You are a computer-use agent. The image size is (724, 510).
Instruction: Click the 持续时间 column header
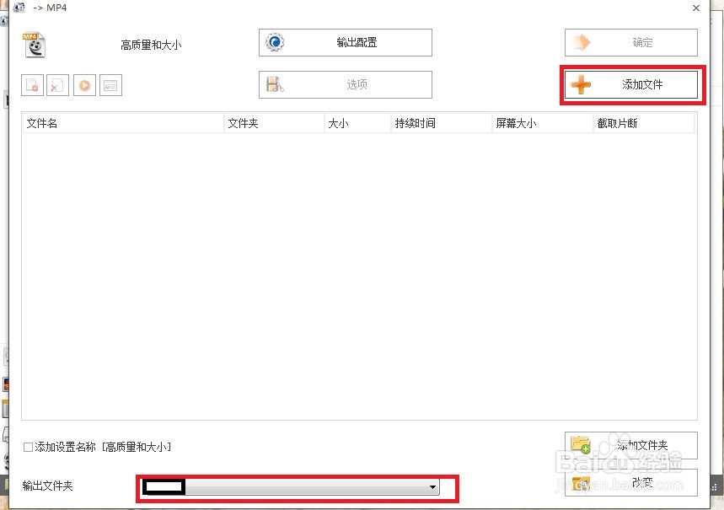(x=442, y=123)
